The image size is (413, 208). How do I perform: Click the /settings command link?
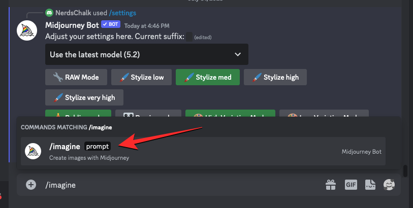122,13
